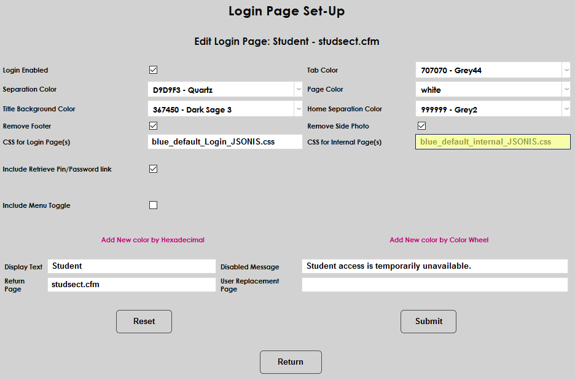Viewport: 575px width, 380px height.
Task: Focus the CSS for Internal Page(s) field
Action: tap(493, 141)
